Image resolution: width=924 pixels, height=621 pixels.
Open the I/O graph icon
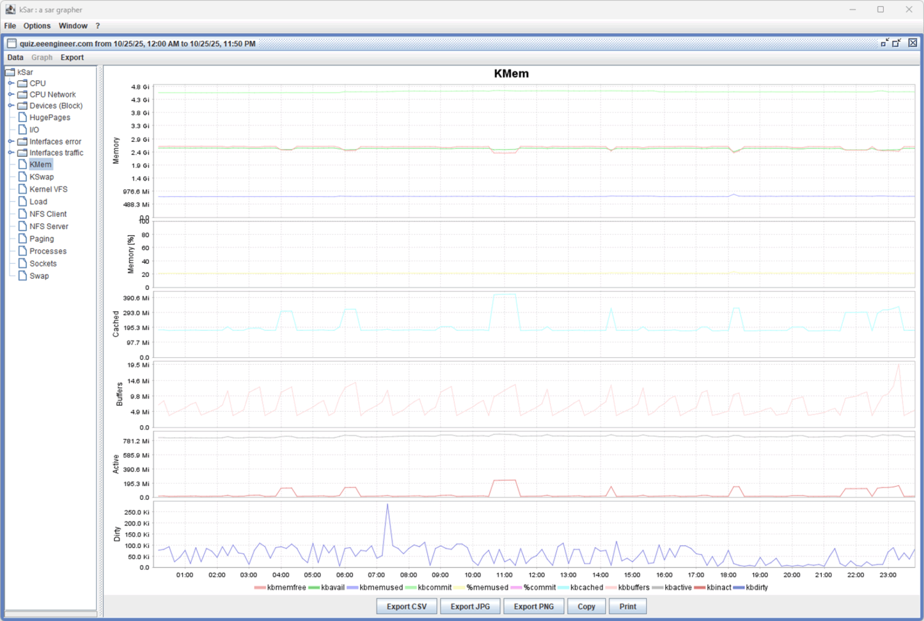click(x=22, y=129)
